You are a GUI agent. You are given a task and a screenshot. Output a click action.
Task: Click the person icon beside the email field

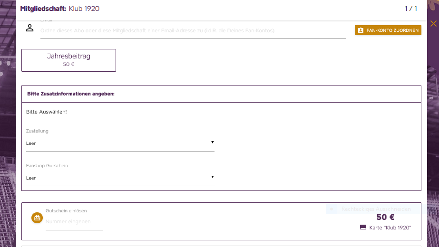(29, 28)
